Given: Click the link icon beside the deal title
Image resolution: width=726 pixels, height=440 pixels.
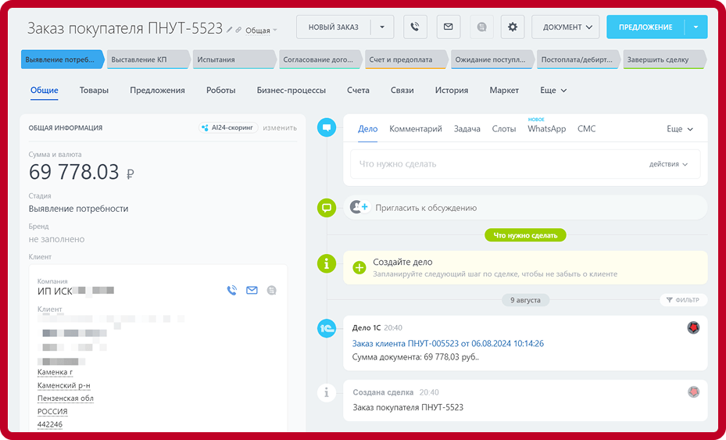Looking at the screenshot, I should [238, 30].
